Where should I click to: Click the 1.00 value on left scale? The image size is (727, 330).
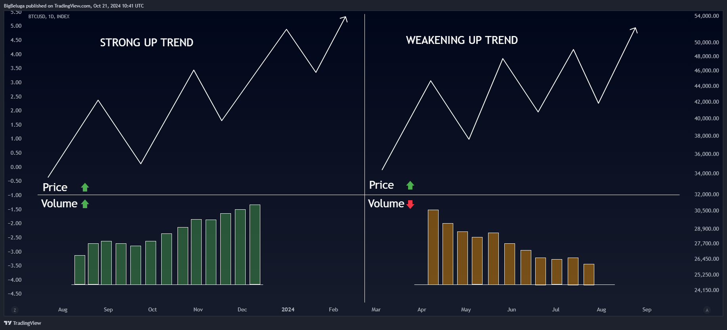click(x=16, y=138)
